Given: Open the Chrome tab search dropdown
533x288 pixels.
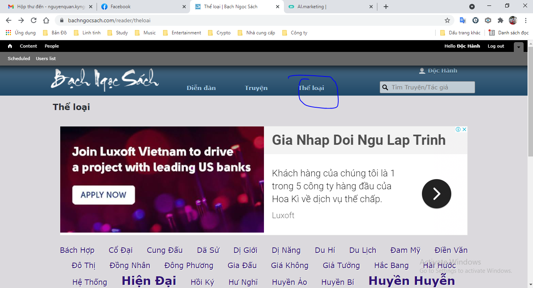Looking at the screenshot, I should [472, 7].
